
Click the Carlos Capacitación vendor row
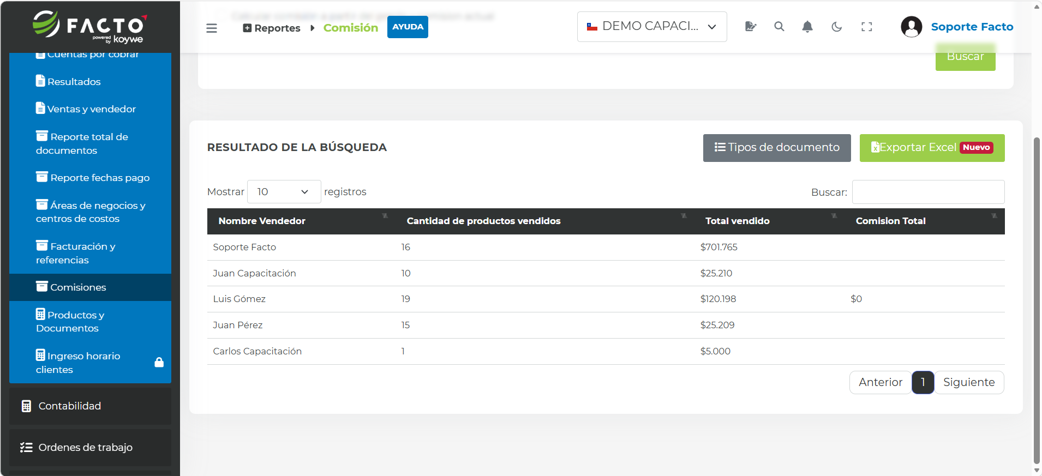click(x=606, y=351)
